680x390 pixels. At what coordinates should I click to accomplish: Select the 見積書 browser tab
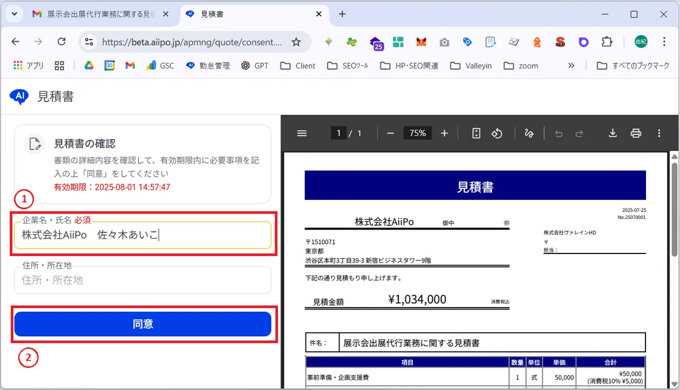(253, 14)
